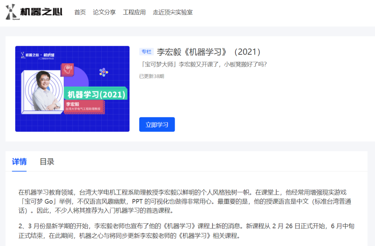Click the paragraph starting 2、3 月份是新学期的开始
This screenshot has width=375, height=246.
tap(186, 231)
